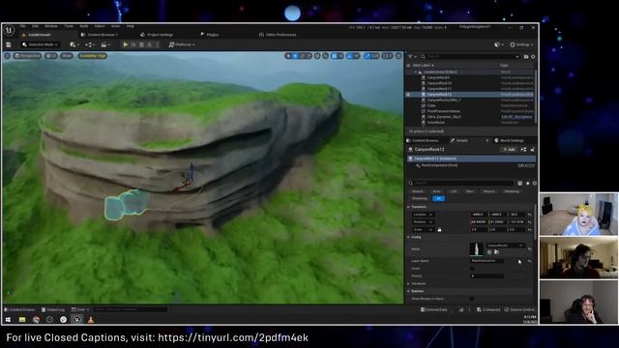Open the Unreal Engine logo button
This screenshot has width=619, height=348.
9,30
